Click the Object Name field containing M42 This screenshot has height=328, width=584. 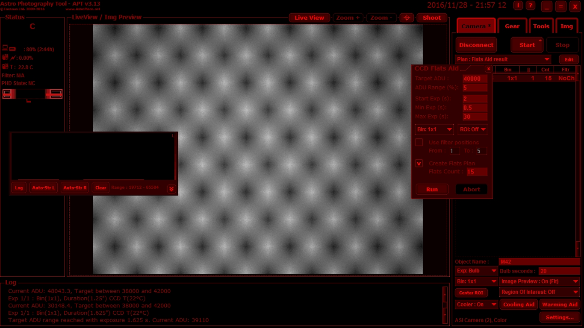click(540, 262)
